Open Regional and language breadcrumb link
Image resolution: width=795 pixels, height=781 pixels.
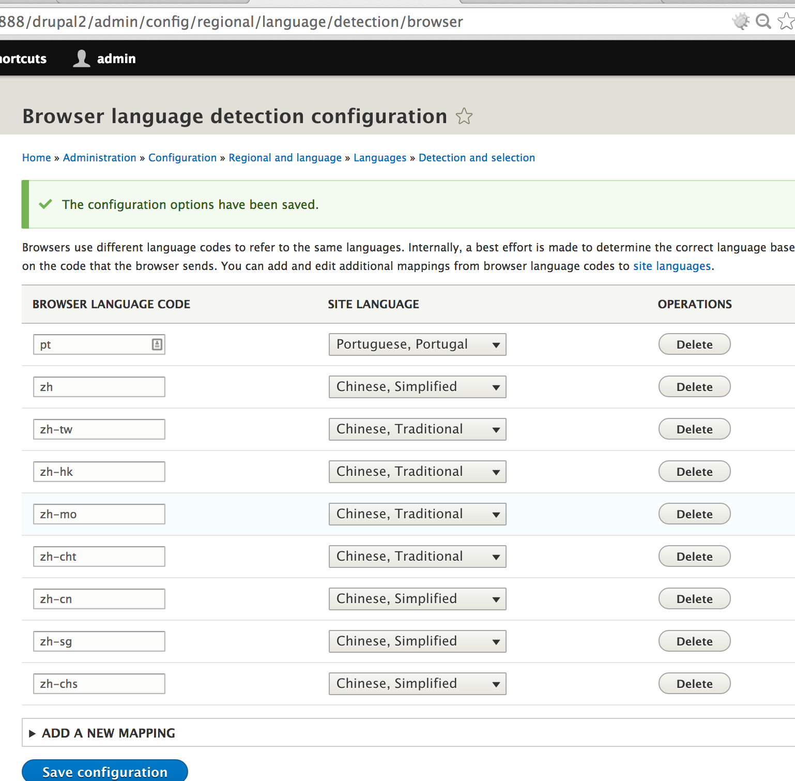click(x=285, y=158)
